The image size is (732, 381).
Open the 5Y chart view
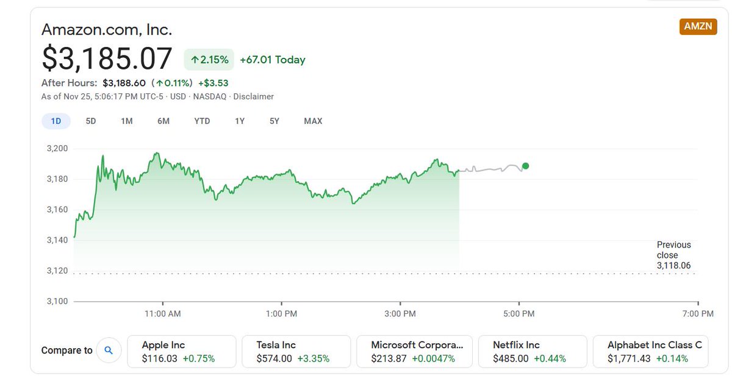(274, 121)
